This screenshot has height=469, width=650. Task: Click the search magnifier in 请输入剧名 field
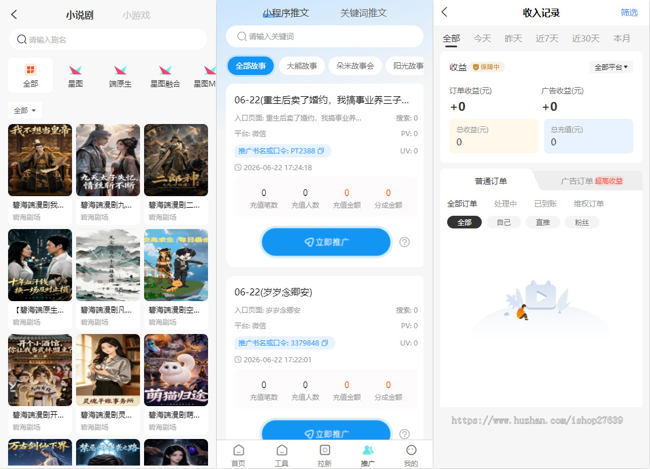21,39
